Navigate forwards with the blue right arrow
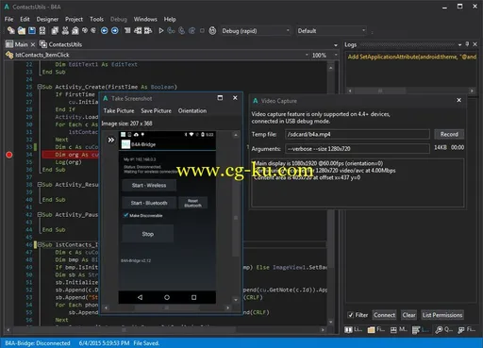 (115, 30)
